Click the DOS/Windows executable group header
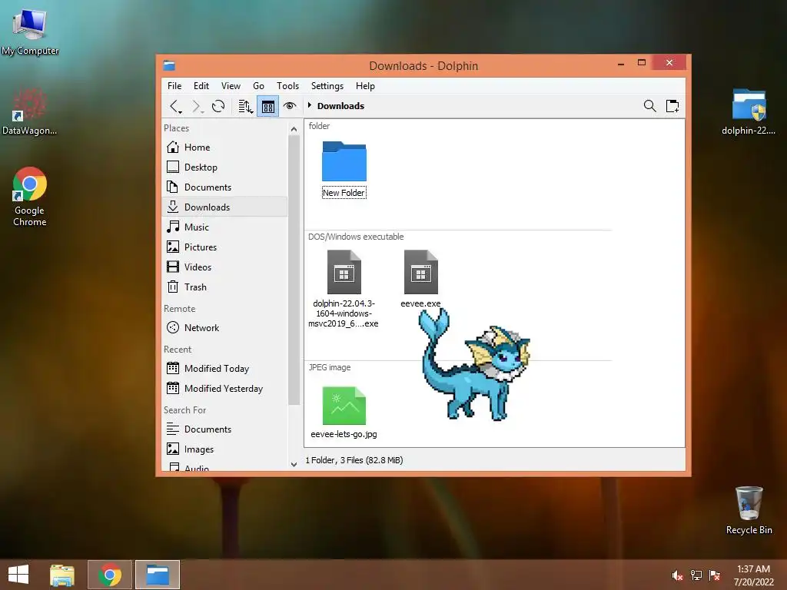Viewport: 787px width, 590px height. click(x=356, y=237)
